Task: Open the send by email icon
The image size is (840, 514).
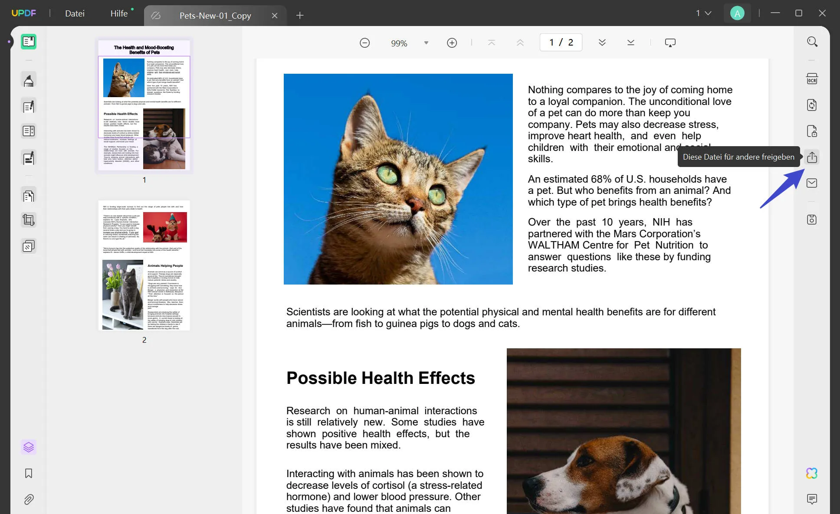Action: pos(812,183)
